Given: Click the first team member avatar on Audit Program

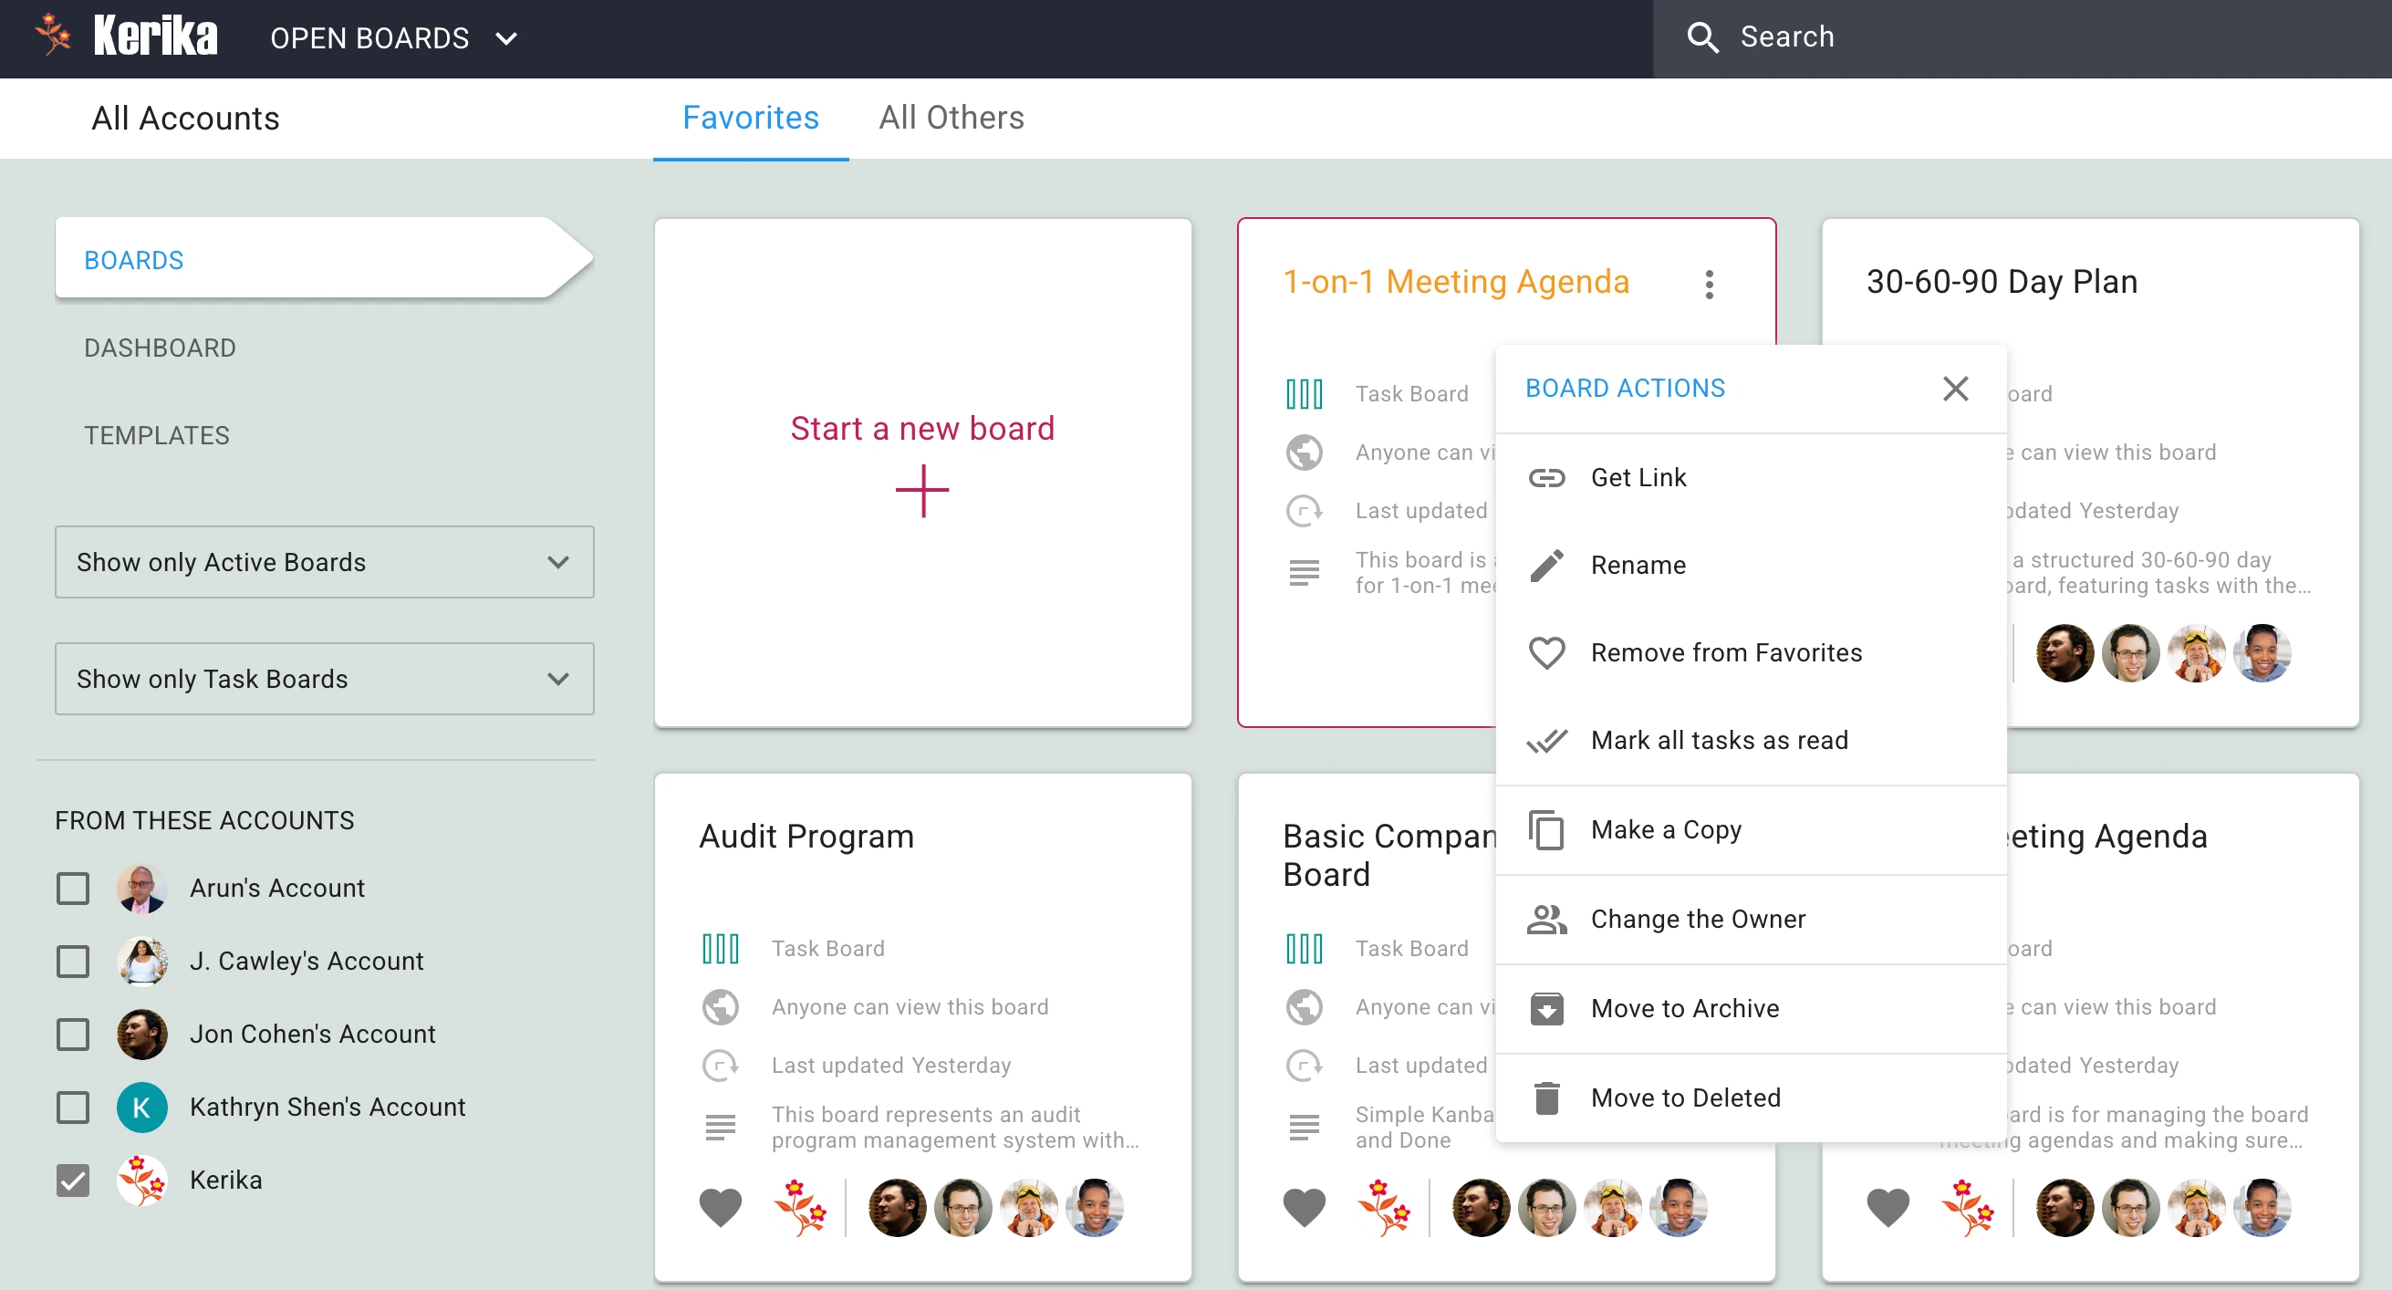Looking at the screenshot, I should point(896,1207).
